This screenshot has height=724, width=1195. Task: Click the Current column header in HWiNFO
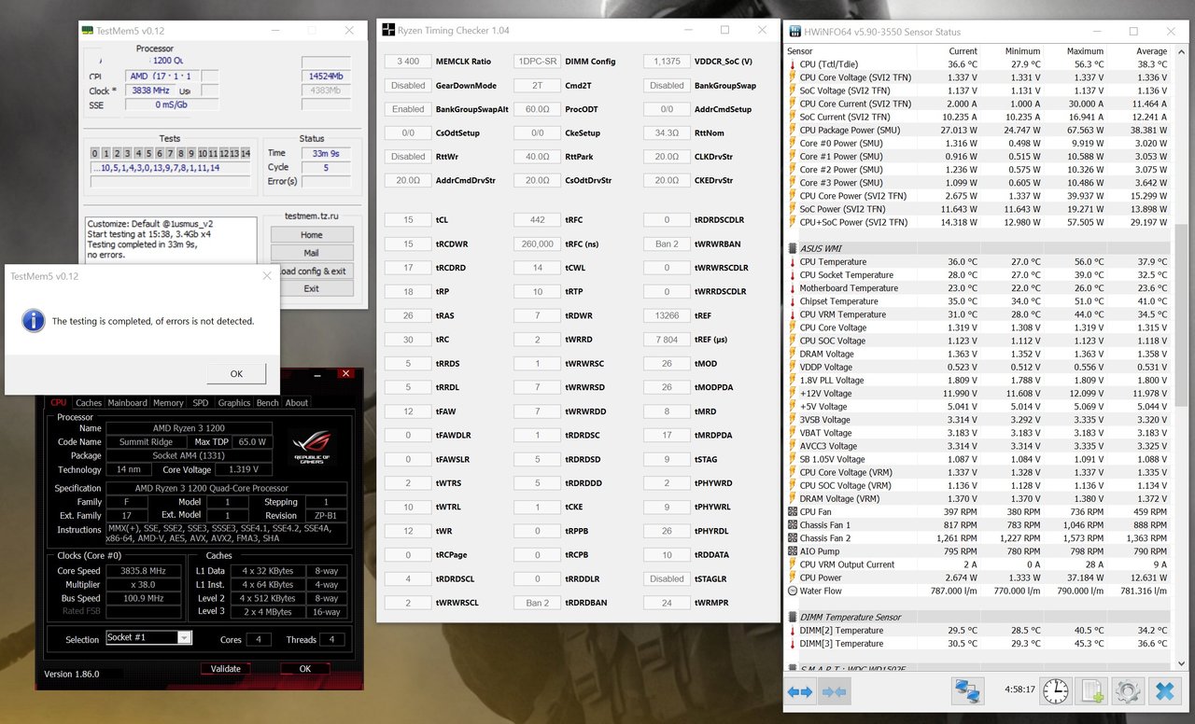click(963, 51)
